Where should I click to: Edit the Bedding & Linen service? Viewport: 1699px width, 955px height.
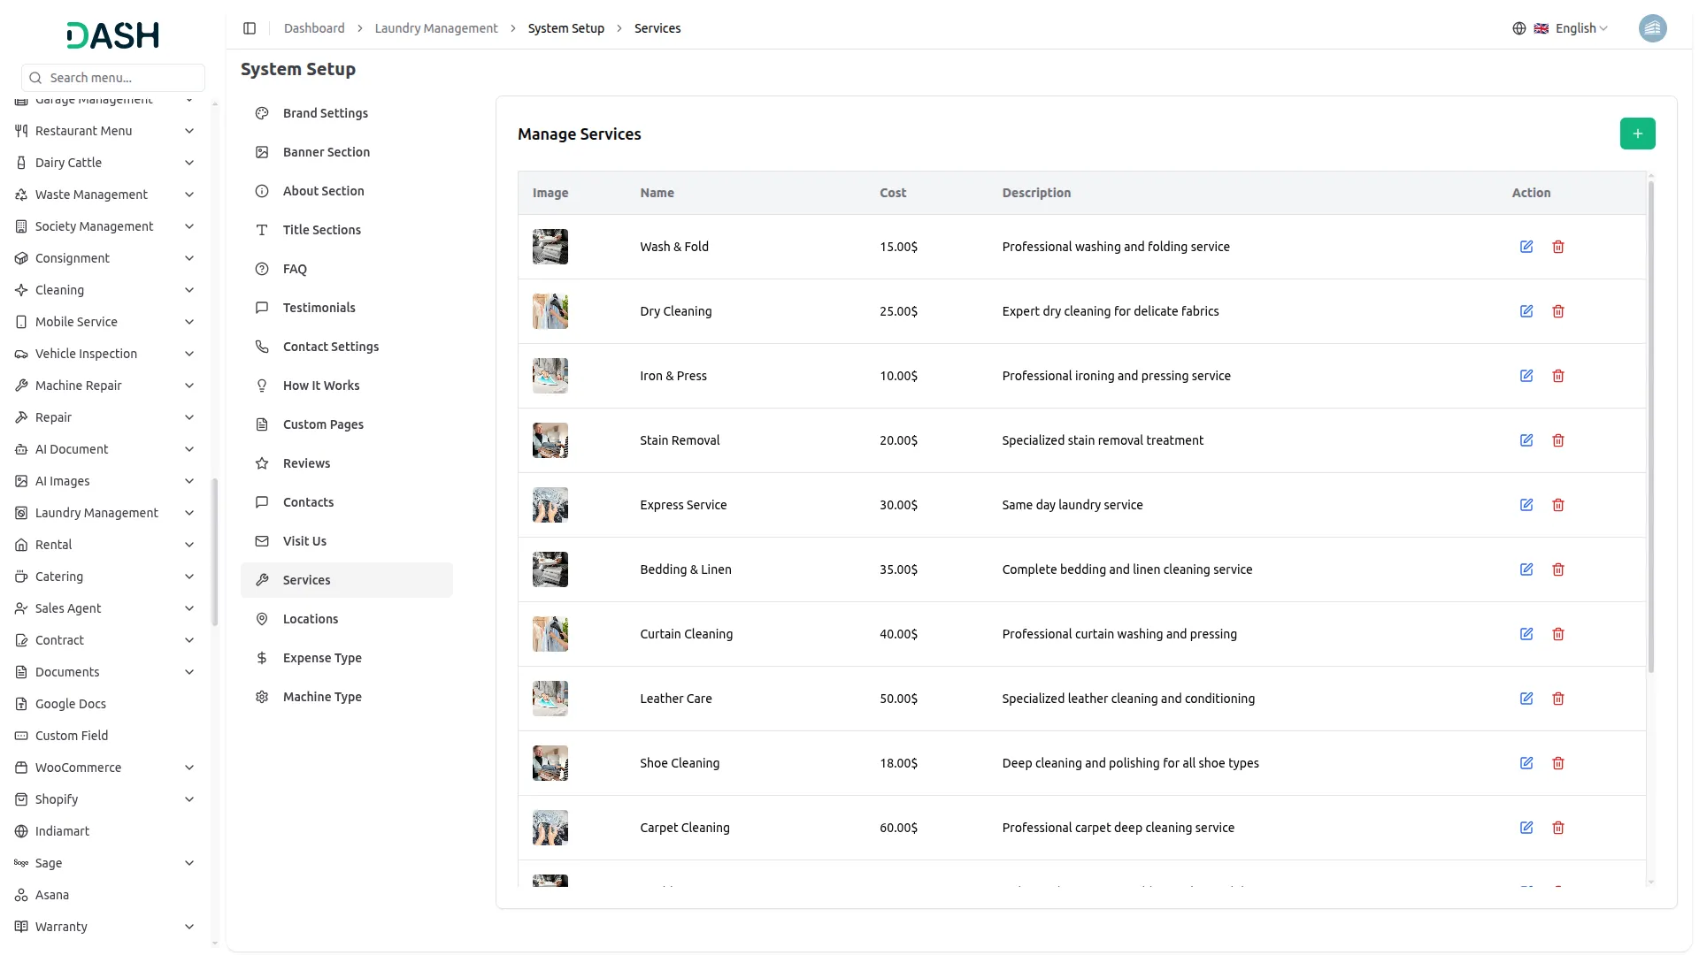tap(1526, 569)
